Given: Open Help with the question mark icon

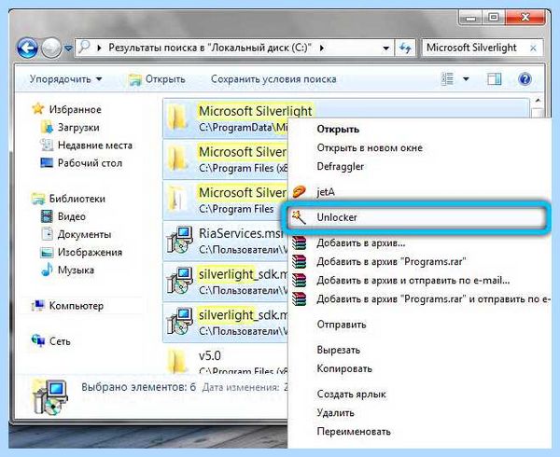Looking at the screenshot, I should pyautogui.click(x=525, y=79).
